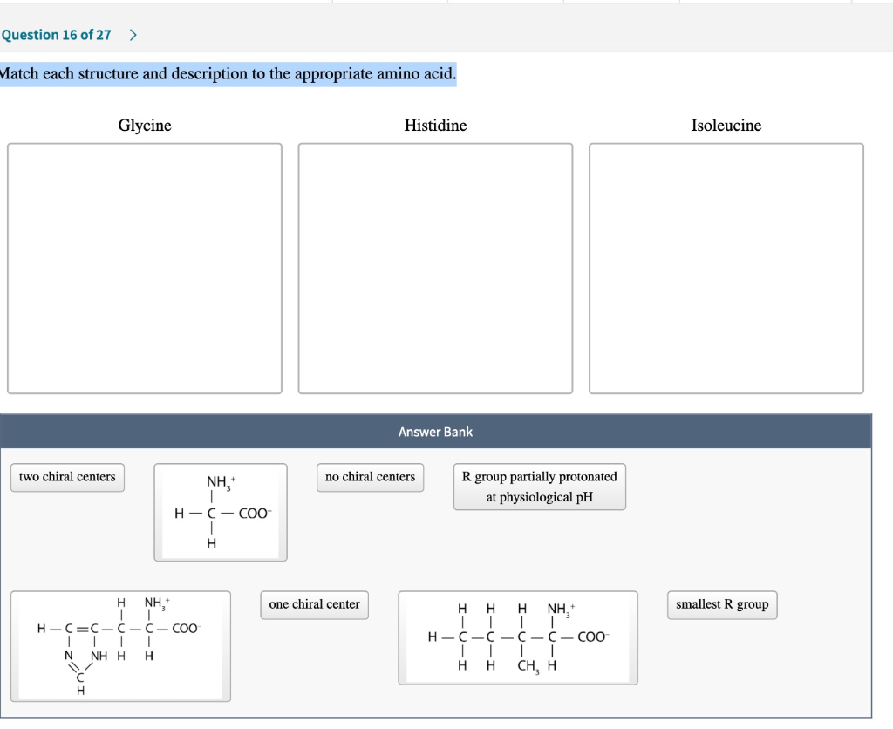Viewport: 893px width, 729px height.
Task: Select the 'one chiral center' answer tile
Action: pyautogui.click(x=313, y=604)
